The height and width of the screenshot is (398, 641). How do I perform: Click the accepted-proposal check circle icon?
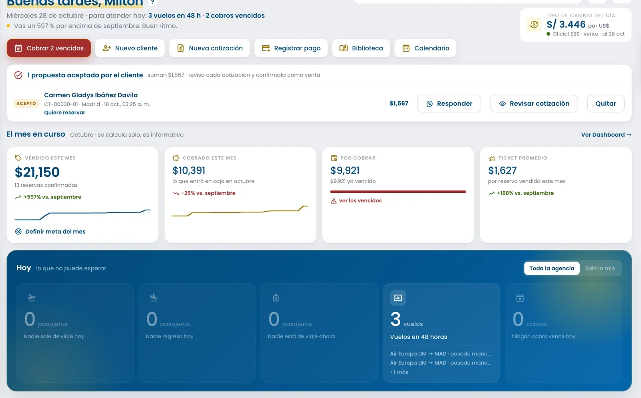pos(18,75)
